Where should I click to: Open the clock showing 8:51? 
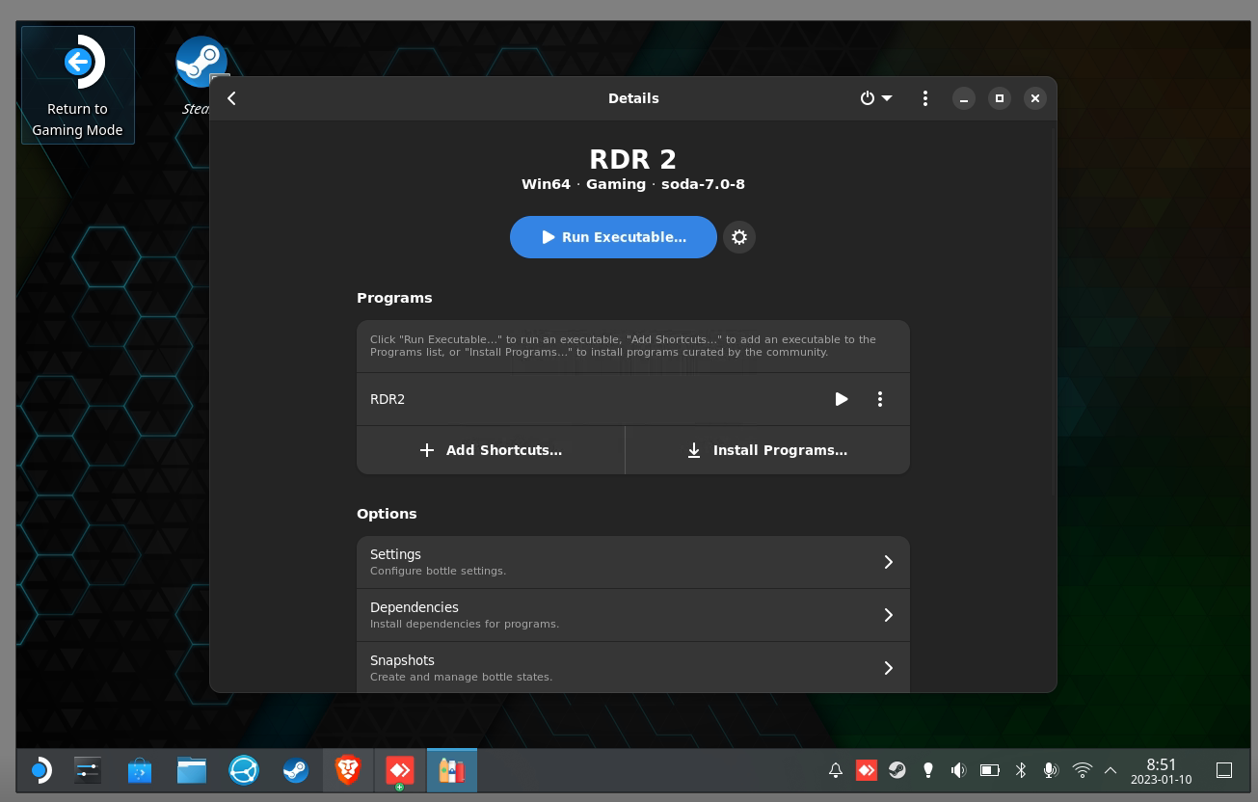click(1162, 770)
